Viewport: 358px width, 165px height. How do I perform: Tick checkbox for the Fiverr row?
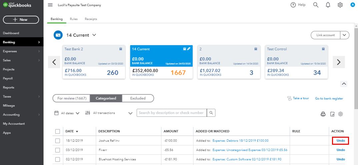(x=58, y=150)
